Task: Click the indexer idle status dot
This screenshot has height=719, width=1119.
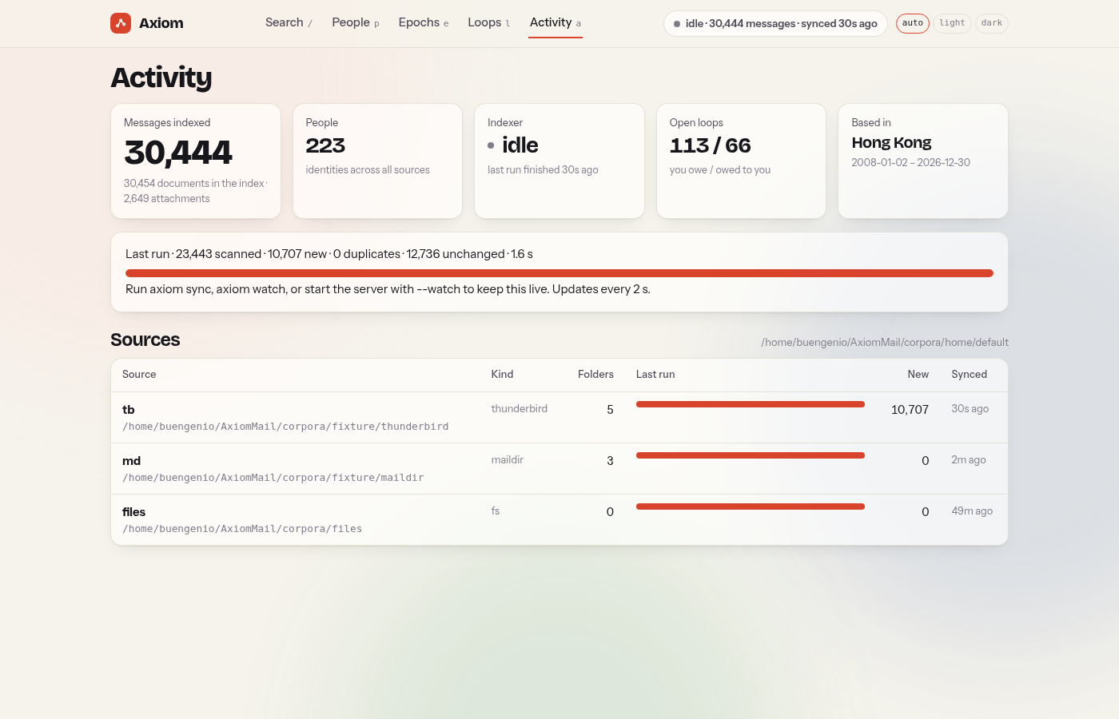Action: (491, 145)
